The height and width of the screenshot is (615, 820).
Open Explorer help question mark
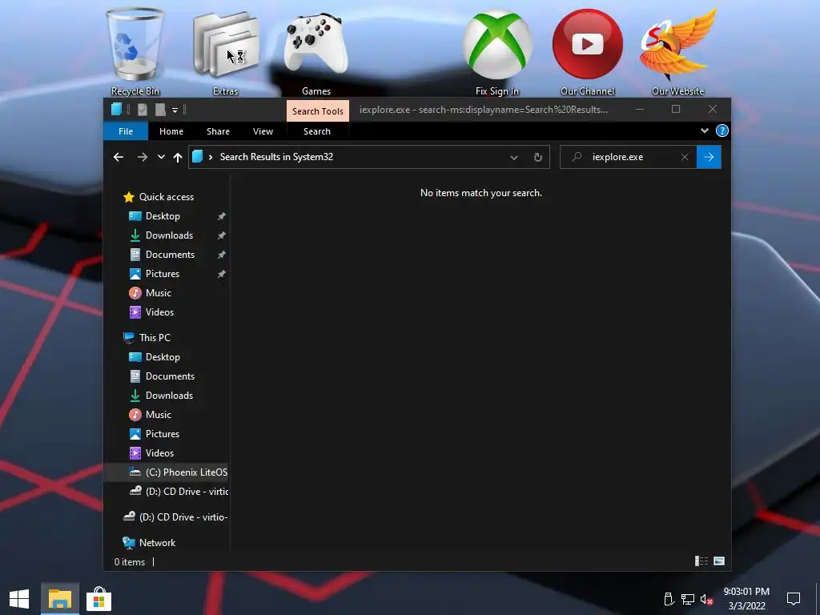click(722, 131)
